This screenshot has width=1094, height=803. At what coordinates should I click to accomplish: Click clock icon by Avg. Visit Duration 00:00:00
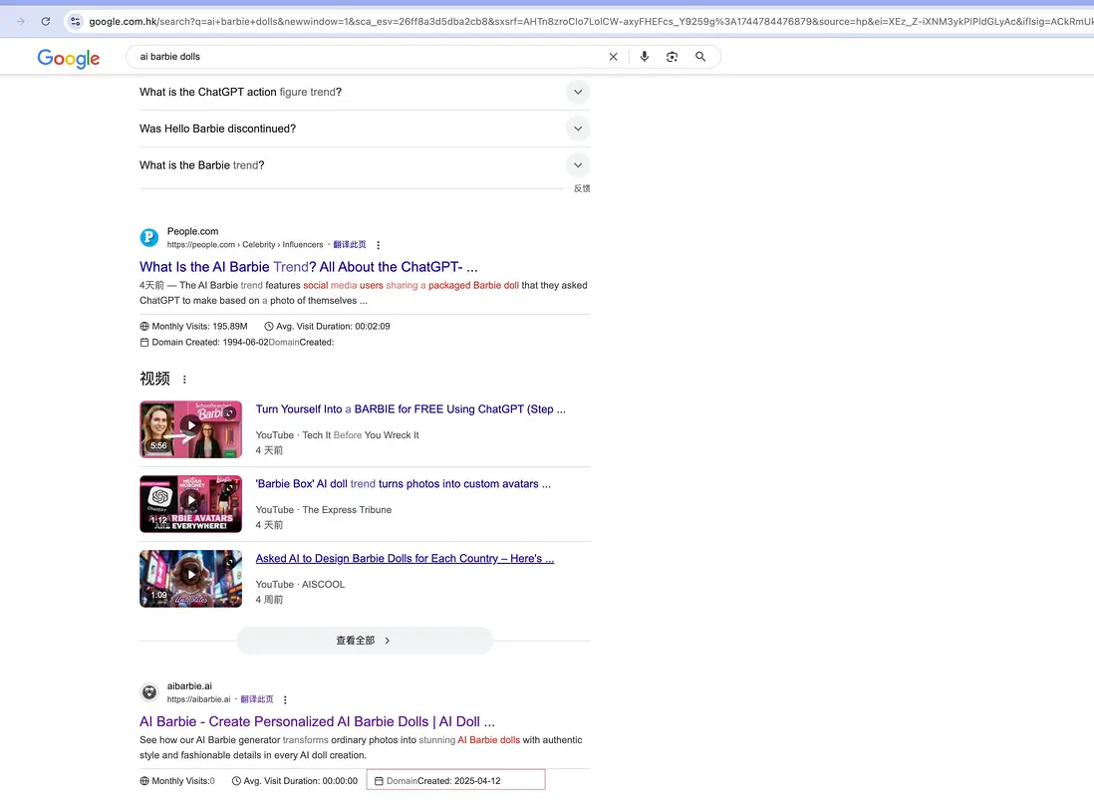[x=236, y=781]
